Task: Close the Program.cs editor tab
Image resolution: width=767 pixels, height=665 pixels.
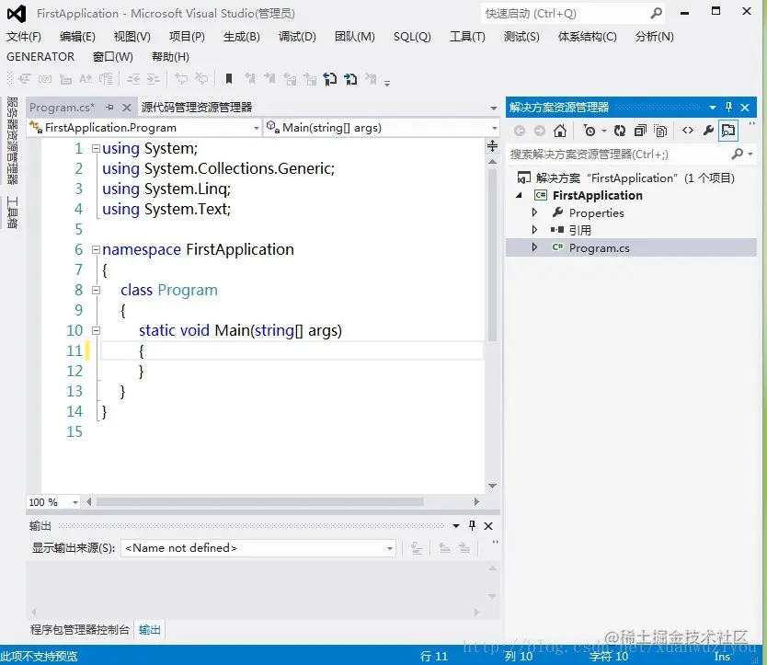Action: click(x=127, y=108)
